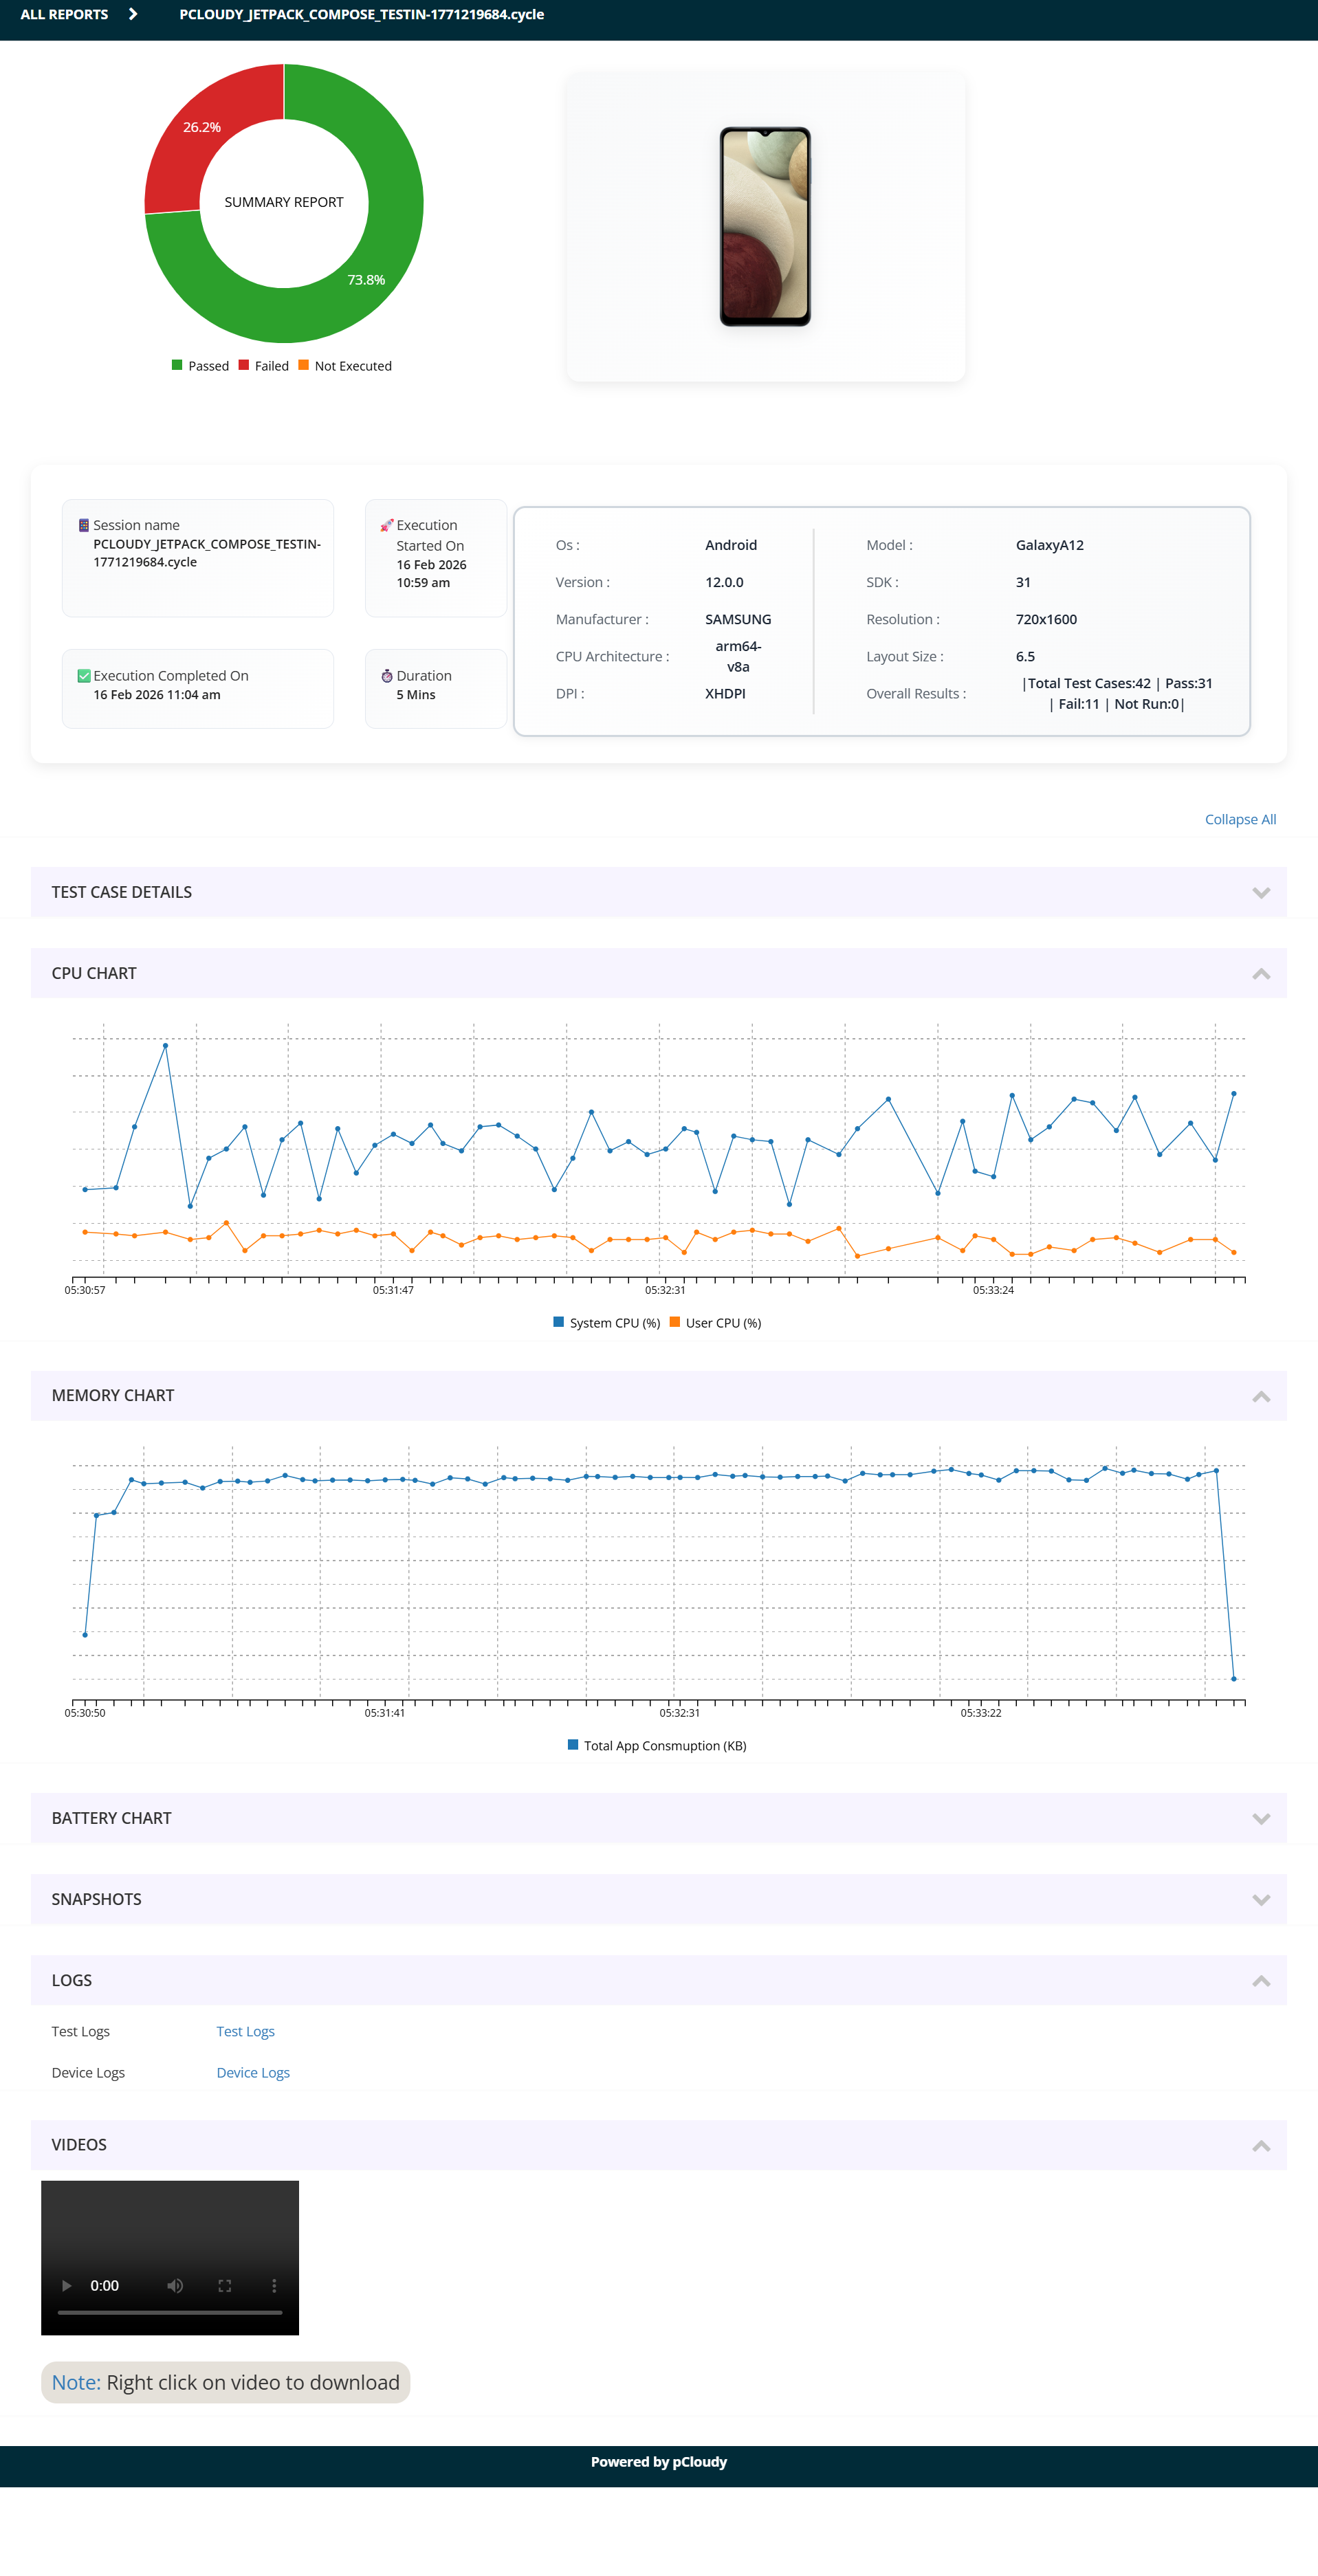
Task: Play the recorded test video
Action: pyautogui.click(x=67, y=2285)
